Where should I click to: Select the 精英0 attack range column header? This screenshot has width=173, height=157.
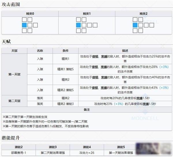[30, 14]
